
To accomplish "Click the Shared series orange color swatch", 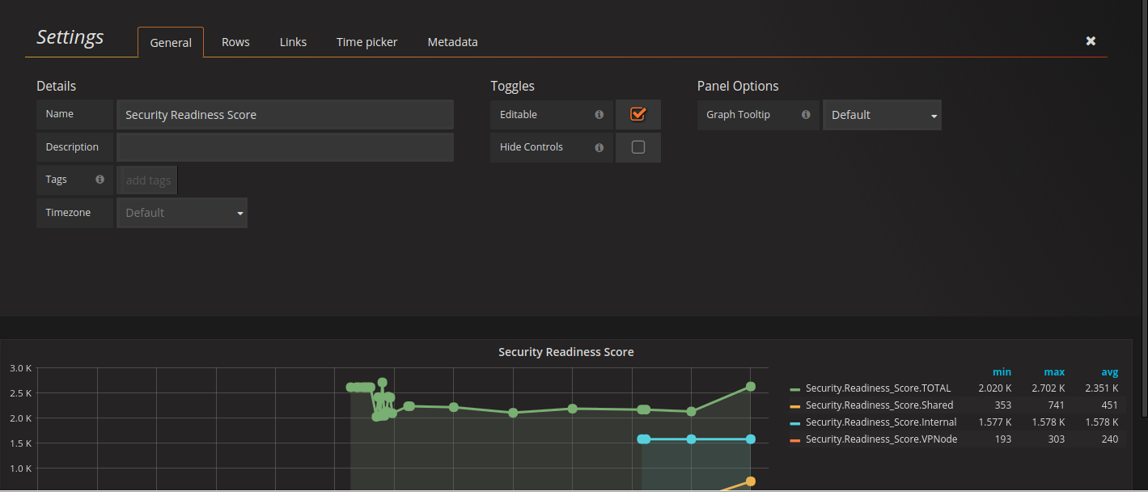I will pos(795,405).
